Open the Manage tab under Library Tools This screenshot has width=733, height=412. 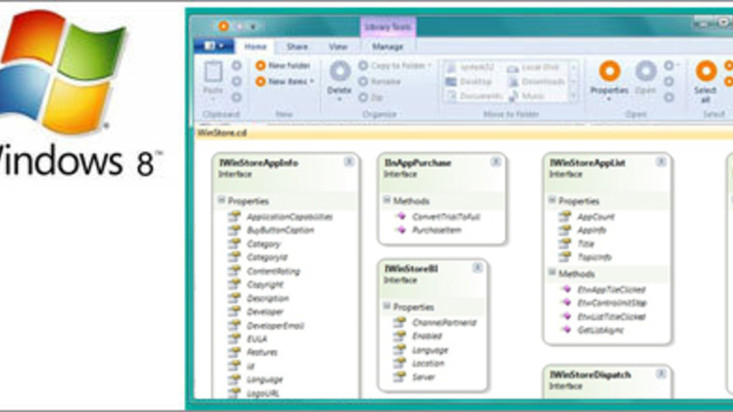pyautogui.click(x=388, y=47)
